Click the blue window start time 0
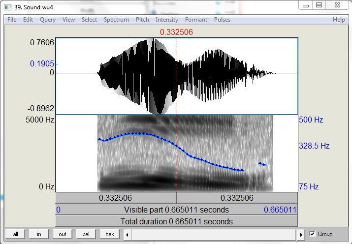The width and height of the screenshot is (352, 244). [58, 210]
